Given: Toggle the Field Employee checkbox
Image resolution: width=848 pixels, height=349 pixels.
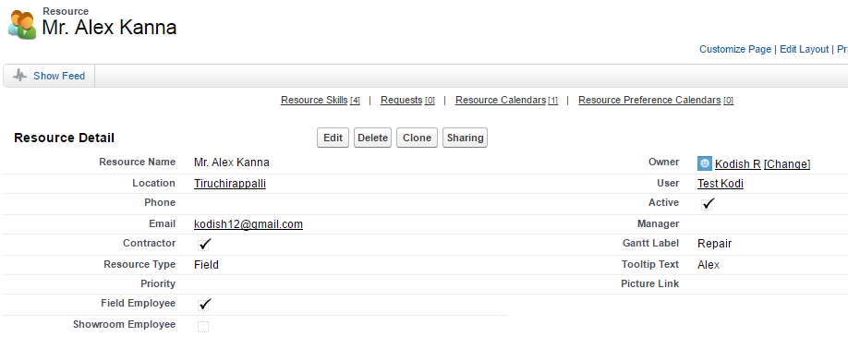Looking at the screenshot, I should click(x=204, y=305).
